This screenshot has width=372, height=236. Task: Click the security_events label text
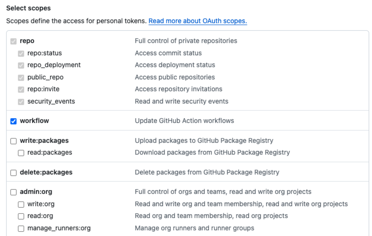pyautogui.click(x=51, y=101)
